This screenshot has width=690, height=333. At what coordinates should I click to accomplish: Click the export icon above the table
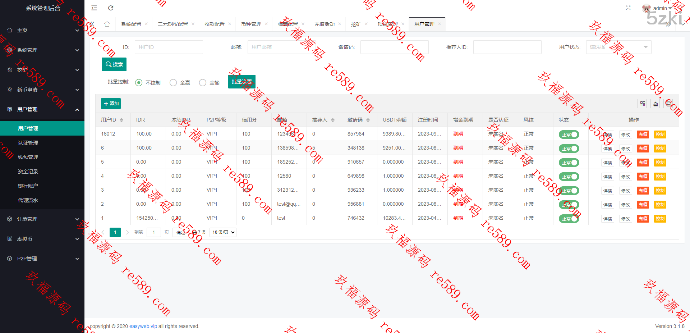tap(655, 104)
